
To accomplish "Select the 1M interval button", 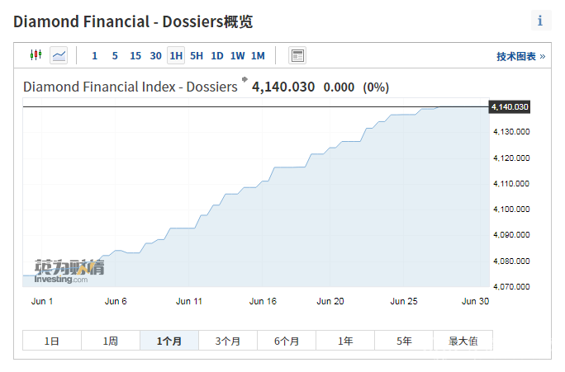I will click(258, 56).
